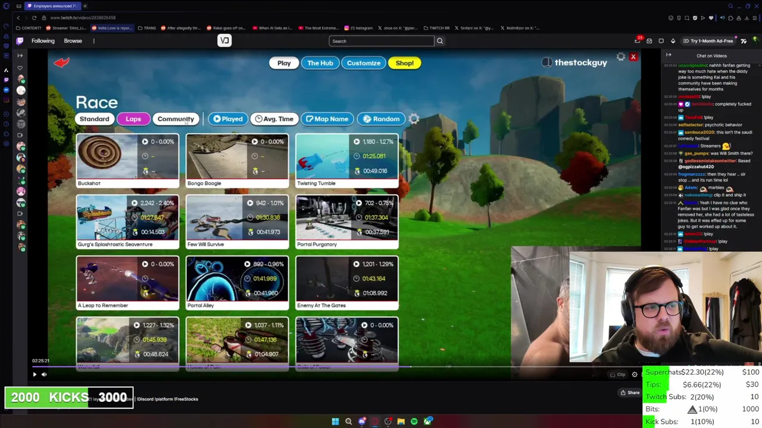
Task: Click the heart icon in left sidebar
Action: tap(20, 68)
